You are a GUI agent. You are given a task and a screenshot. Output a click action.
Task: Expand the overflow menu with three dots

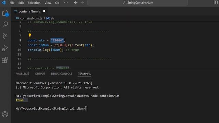[66, 2]
